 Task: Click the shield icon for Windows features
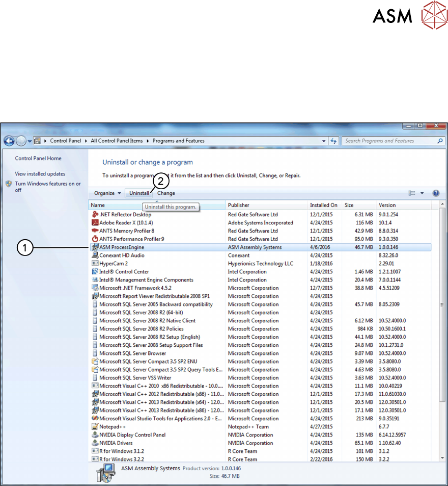click(x=9, y=184)
